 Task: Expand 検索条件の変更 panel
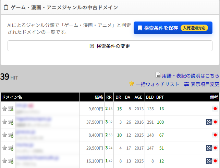(x=110, y=46)
